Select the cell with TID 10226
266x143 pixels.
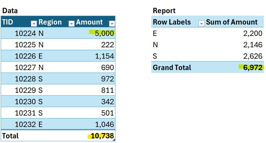coord(25,56)
